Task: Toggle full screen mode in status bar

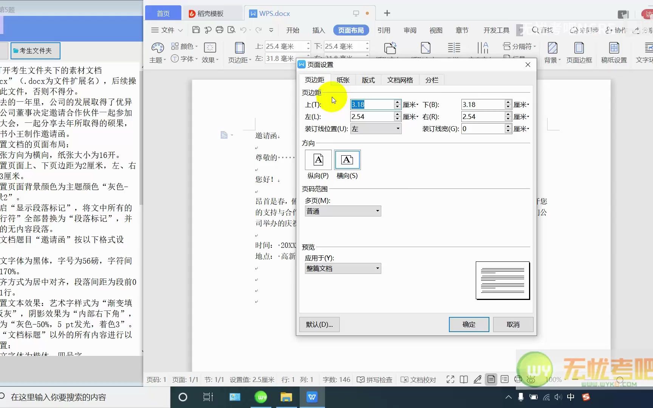Action: (x=450, y=380)
